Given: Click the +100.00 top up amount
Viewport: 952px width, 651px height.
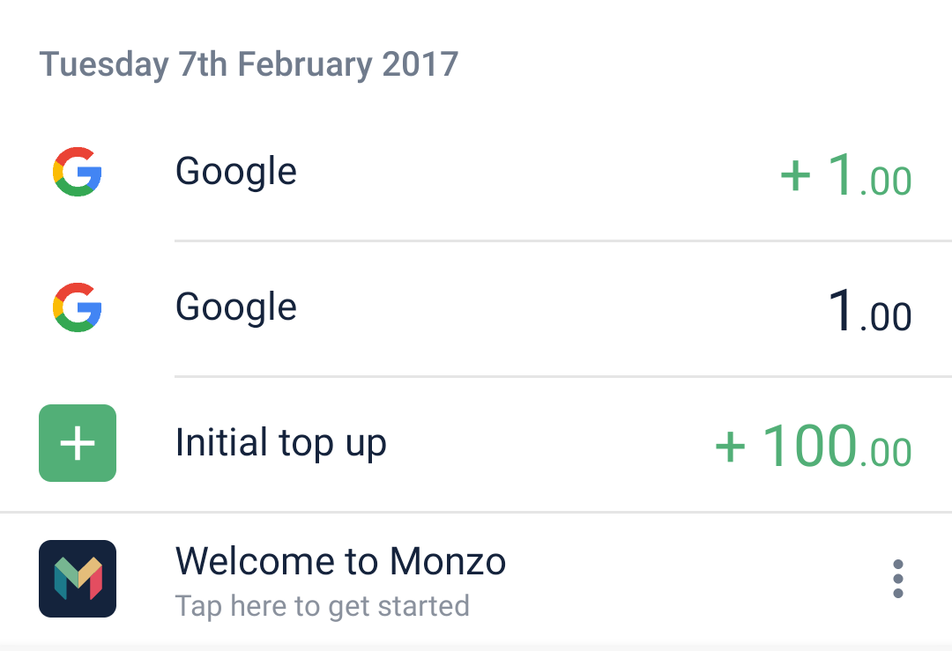Looking at the screenshot, I should pos(813,447).
